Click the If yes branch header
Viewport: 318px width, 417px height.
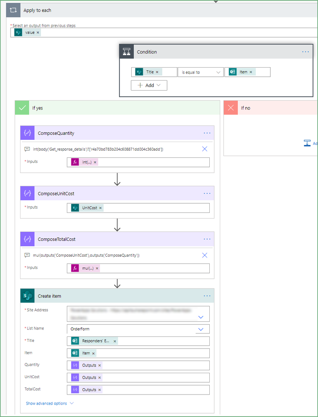coord(117,108)
